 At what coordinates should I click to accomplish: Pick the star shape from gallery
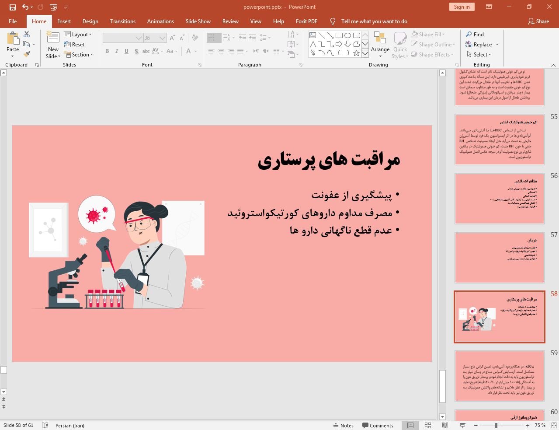(357, 53)
